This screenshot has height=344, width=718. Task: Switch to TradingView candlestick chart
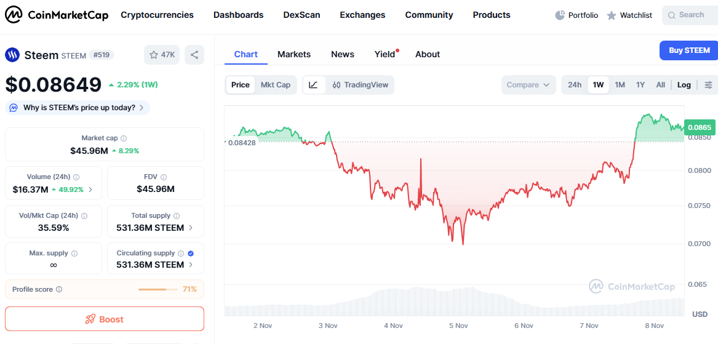pyautogui.click(x=361, y=85)
